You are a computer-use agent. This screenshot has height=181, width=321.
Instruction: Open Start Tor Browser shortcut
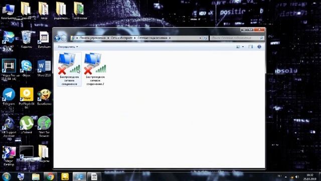44,127
